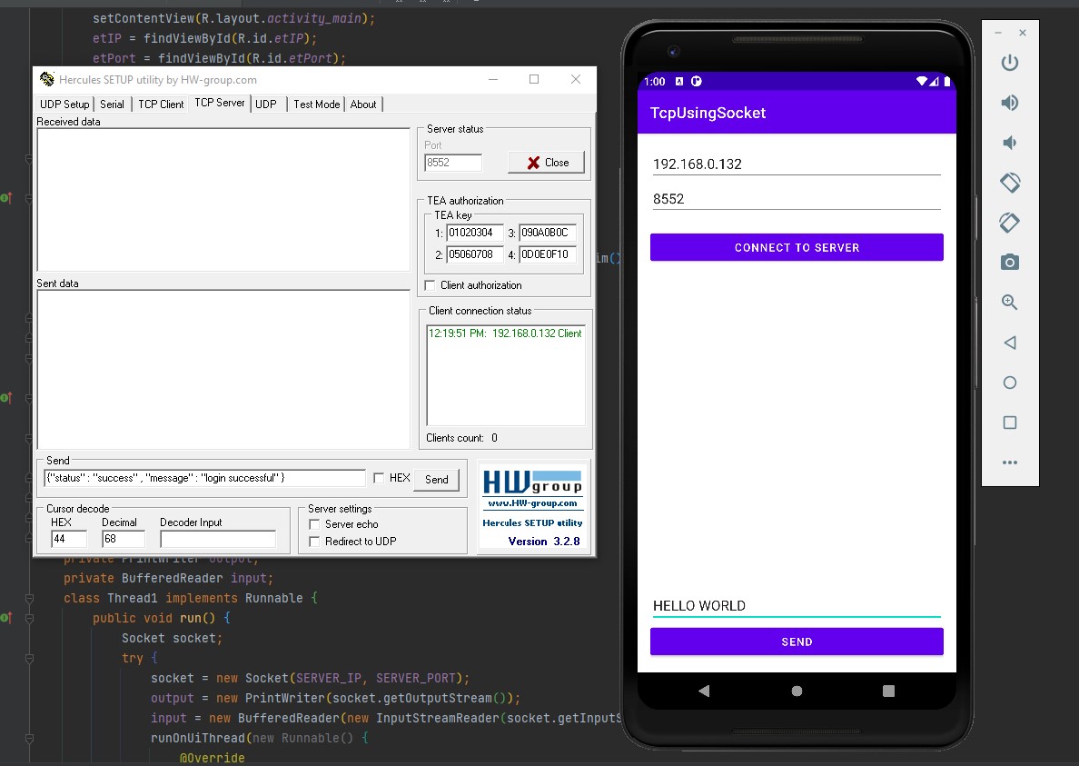
Task: Enable the HEX checkbox in Send section
Action: [x=379, y=478]
